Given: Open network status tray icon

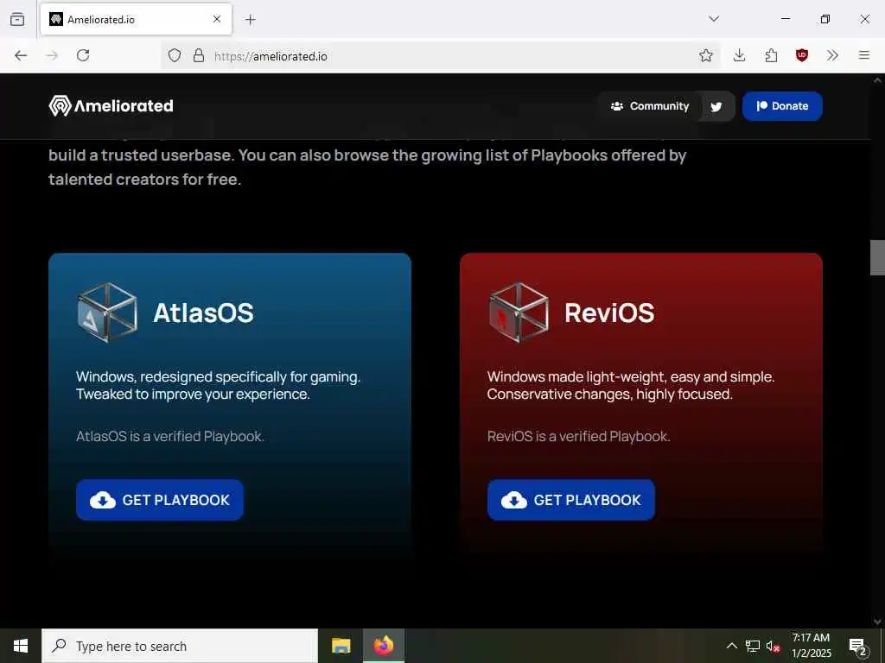Looking at the screenshot, I should click(753, 646).
